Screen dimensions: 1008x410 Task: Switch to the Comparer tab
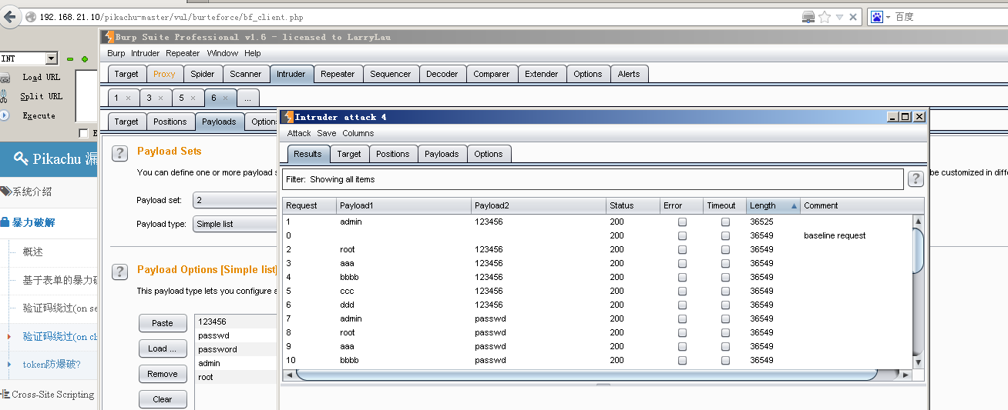point(492,74)
